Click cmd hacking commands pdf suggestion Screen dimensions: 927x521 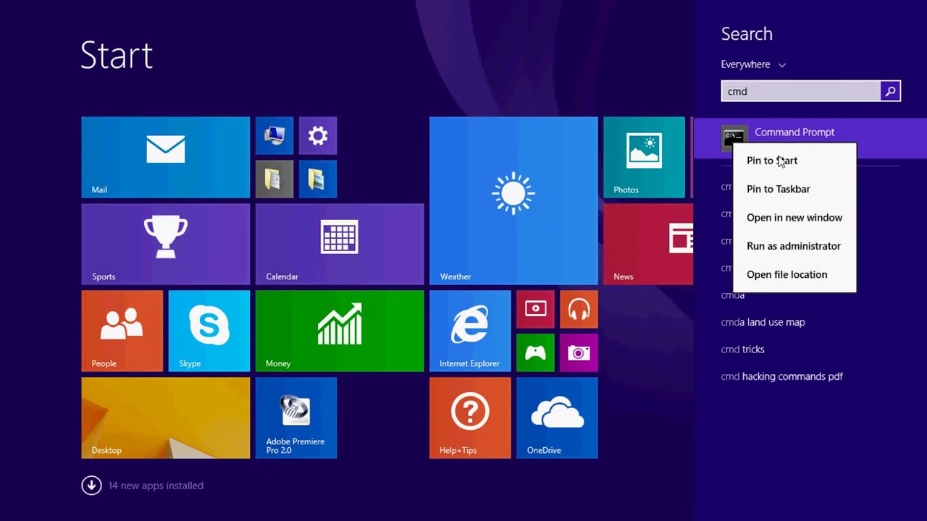[781, 376]
